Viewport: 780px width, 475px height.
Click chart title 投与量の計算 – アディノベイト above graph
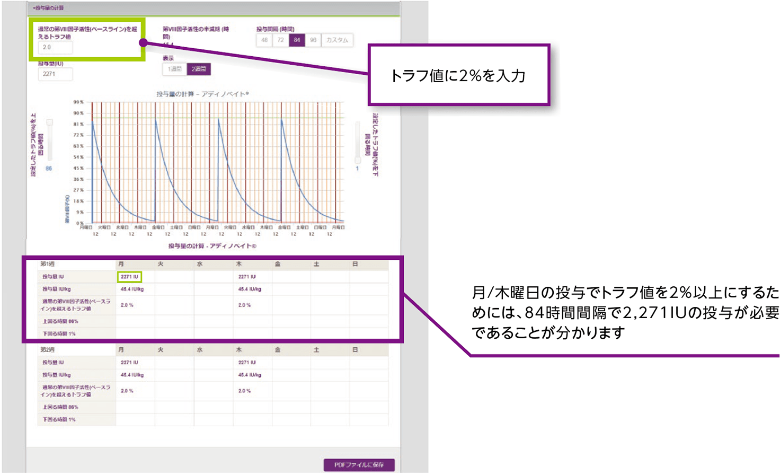tap(202, 94)
